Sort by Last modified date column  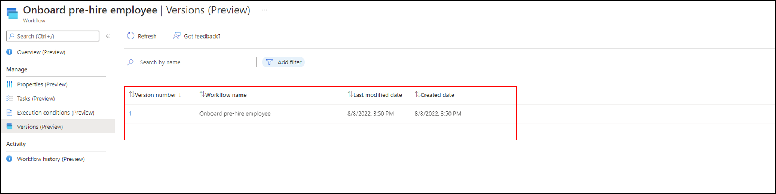377,95
